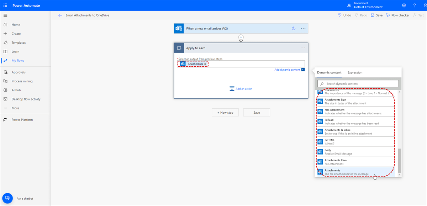Click Save in the top command bar
427x206 pixels.
[x=376, y=15]
